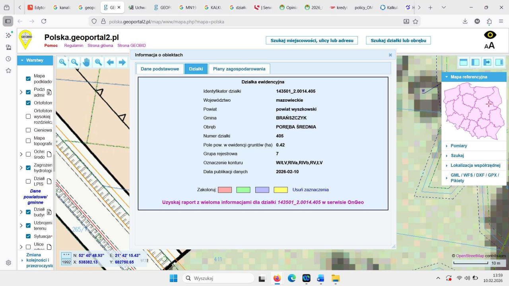The height and width of the screenshot is (286, 509).
Task: Click Szukaj miejscowości, ulicy lub adresu
Action: [x=312, y=41]
